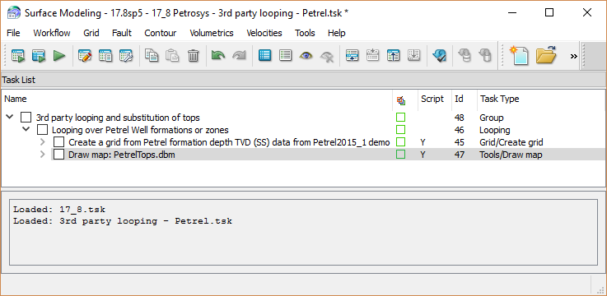Click the task properties wrench icon
Screen dimensions: 607x296
pyautogui.click(x=126, y=56)
